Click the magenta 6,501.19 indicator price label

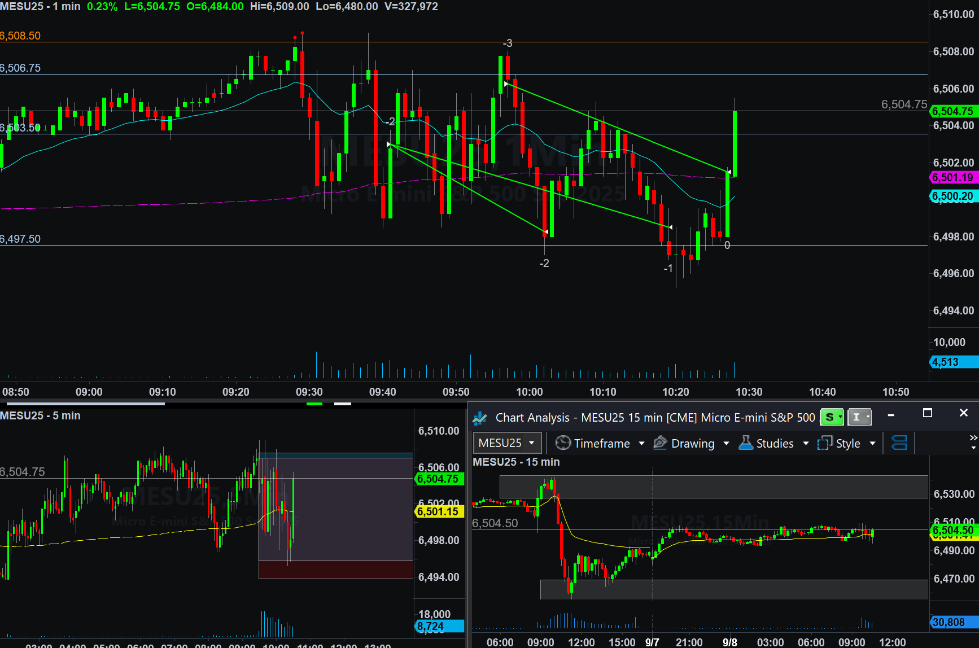click(954, 177)
